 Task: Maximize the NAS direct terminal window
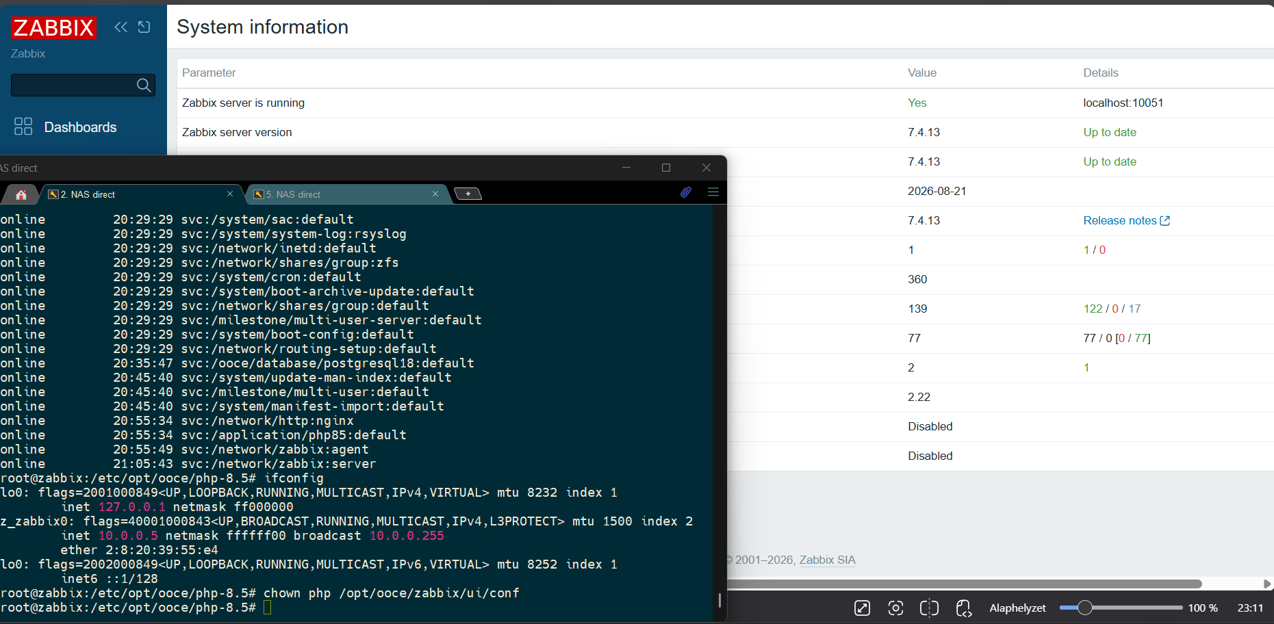click(666, 168)
